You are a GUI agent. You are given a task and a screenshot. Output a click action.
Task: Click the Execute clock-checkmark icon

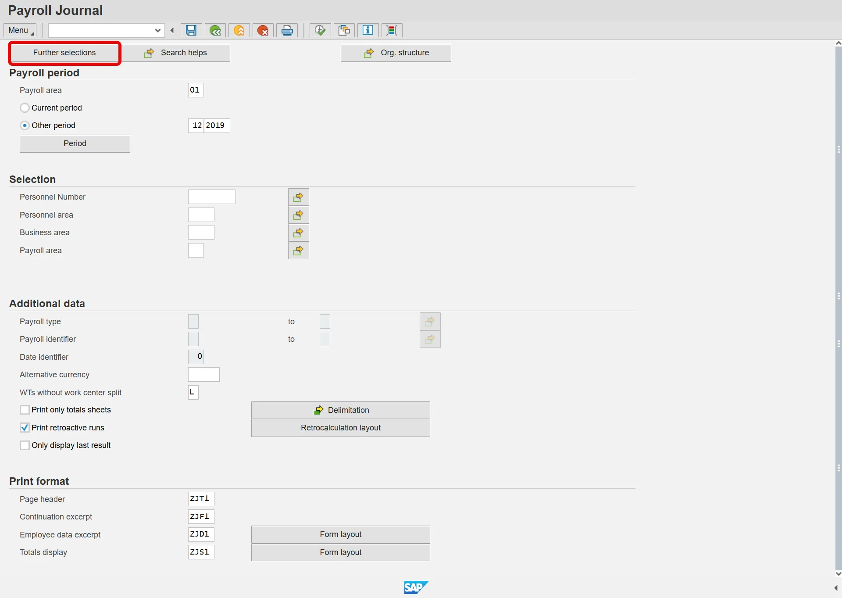[320, 30]
